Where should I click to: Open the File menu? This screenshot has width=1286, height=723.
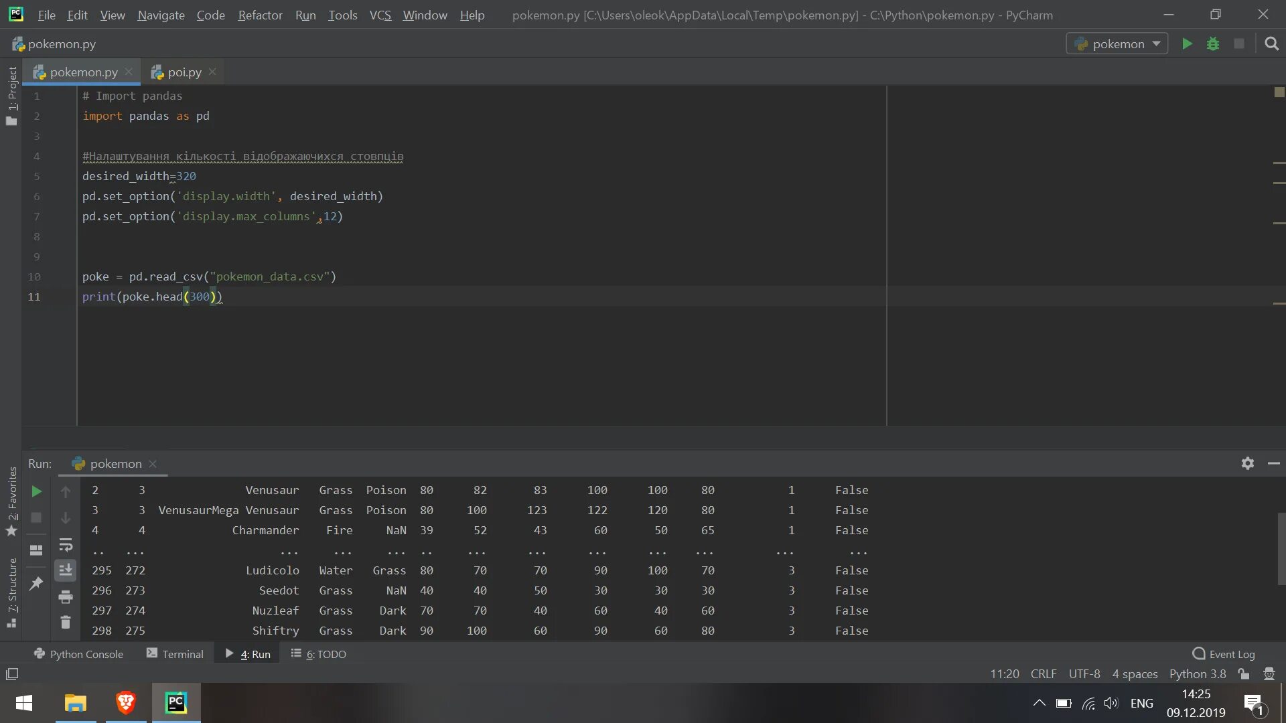coord(46,15)
